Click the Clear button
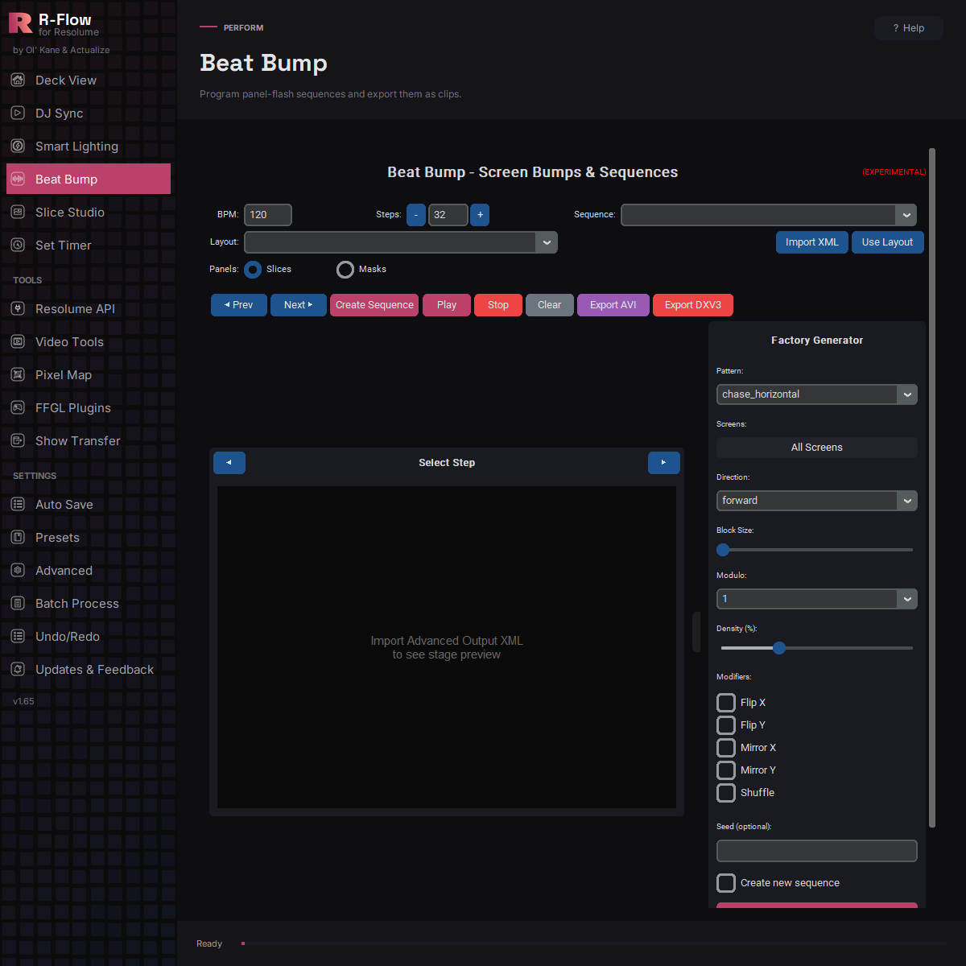Screen dimensions: 966x966 click(550, 305)
